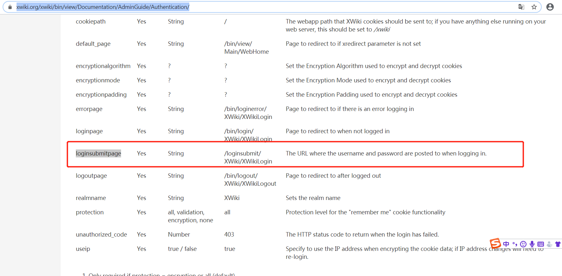Click the lock icon in address bar
Screen dimensions: 562x276
(x=10, y=7)
